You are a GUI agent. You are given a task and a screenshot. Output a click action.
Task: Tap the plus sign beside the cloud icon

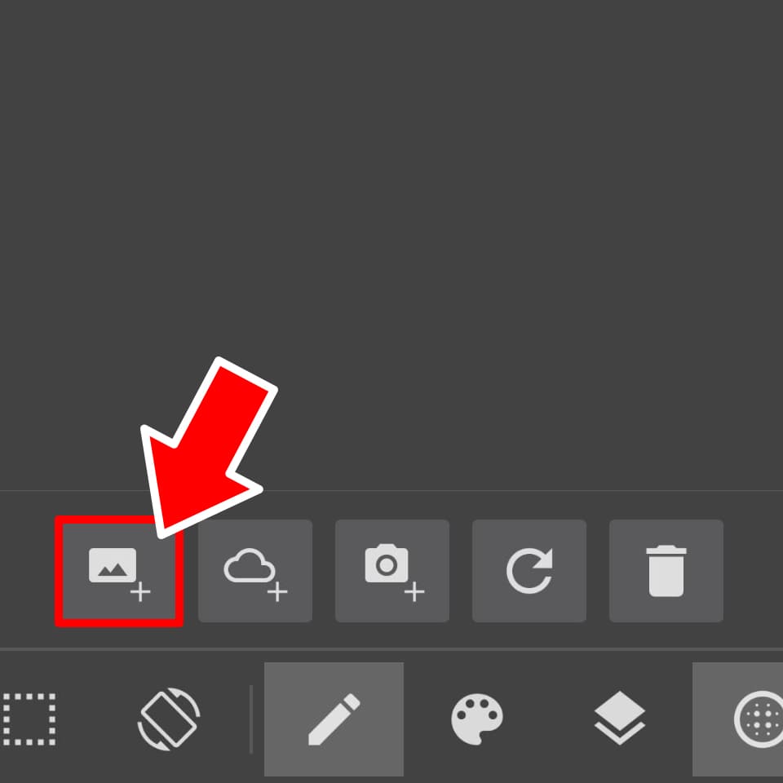tap(277, 592)
